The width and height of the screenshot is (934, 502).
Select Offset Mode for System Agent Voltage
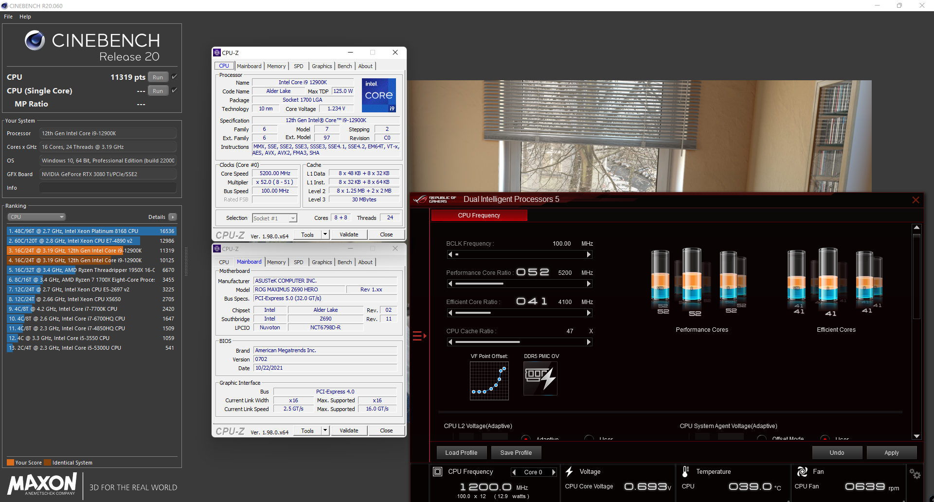click(x=762, y=438)
